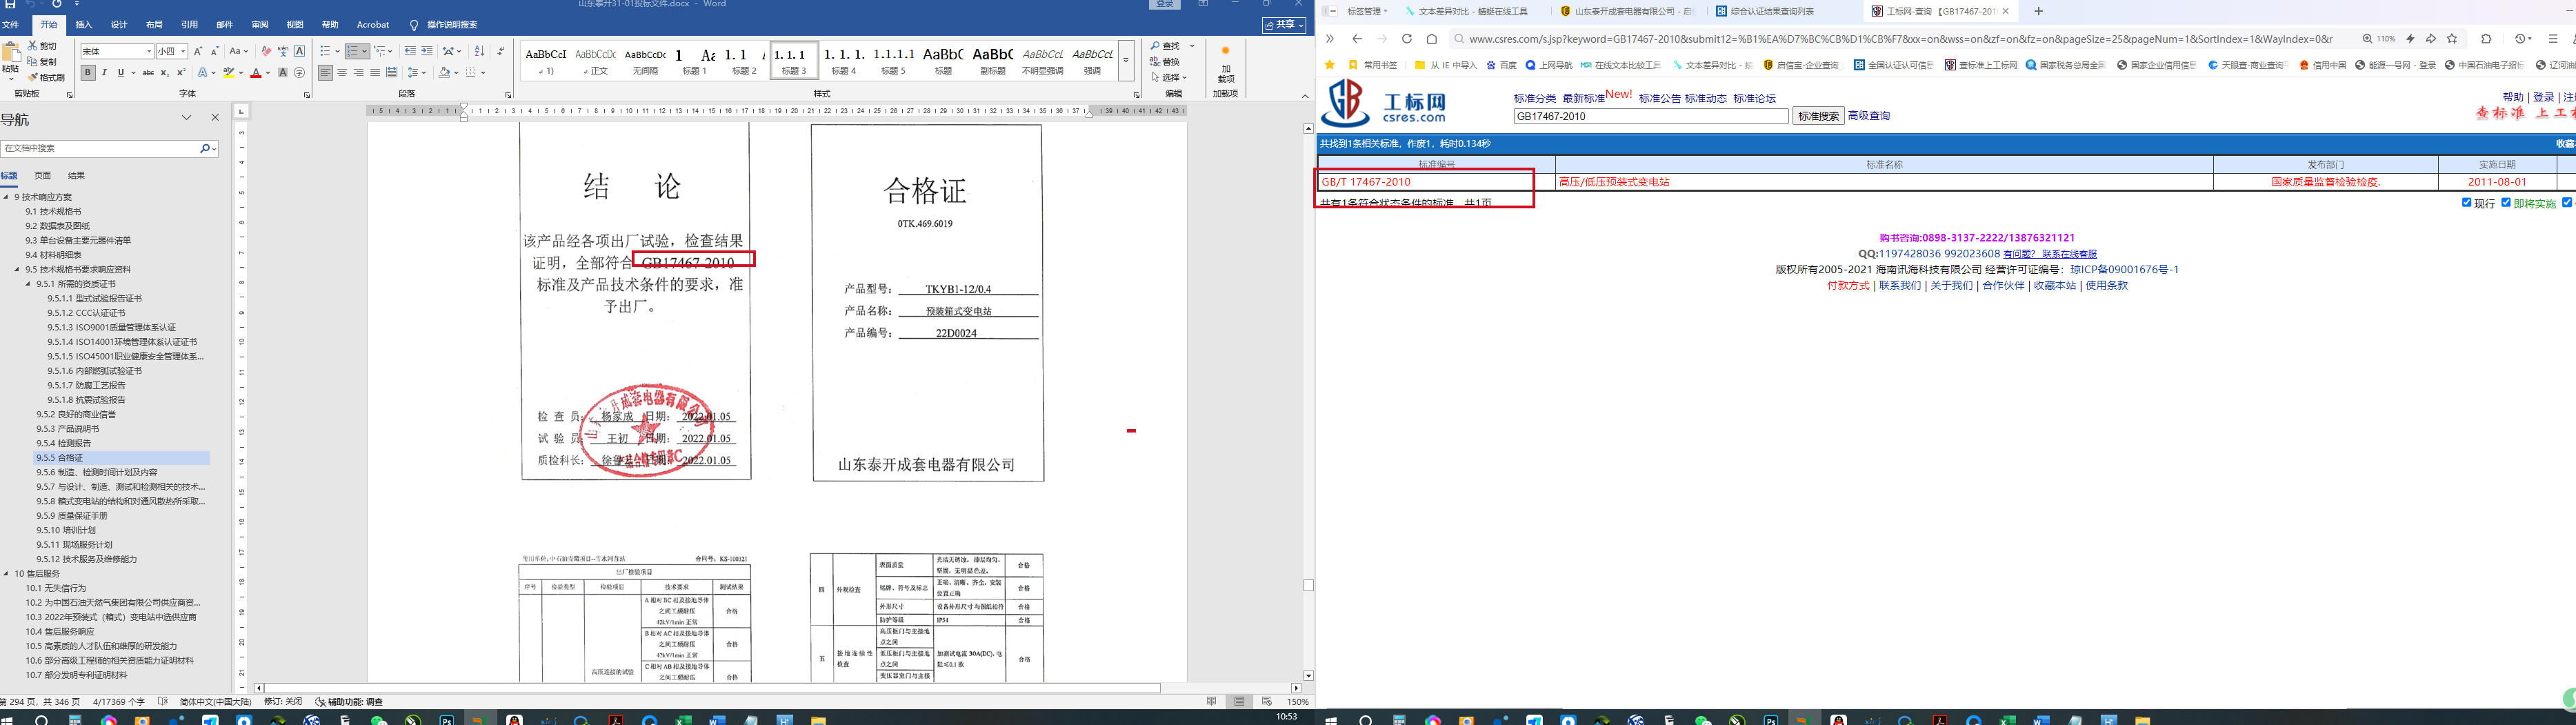Go to browser home page
2576x725 pixels.
[x=1431, y=39]
